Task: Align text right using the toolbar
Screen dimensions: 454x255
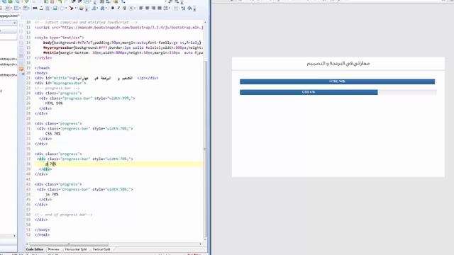Action: tap(153, 8)
